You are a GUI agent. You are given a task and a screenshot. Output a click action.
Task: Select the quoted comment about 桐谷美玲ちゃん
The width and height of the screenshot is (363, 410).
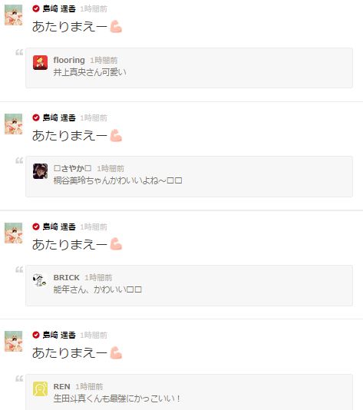(x=190, y=177)
